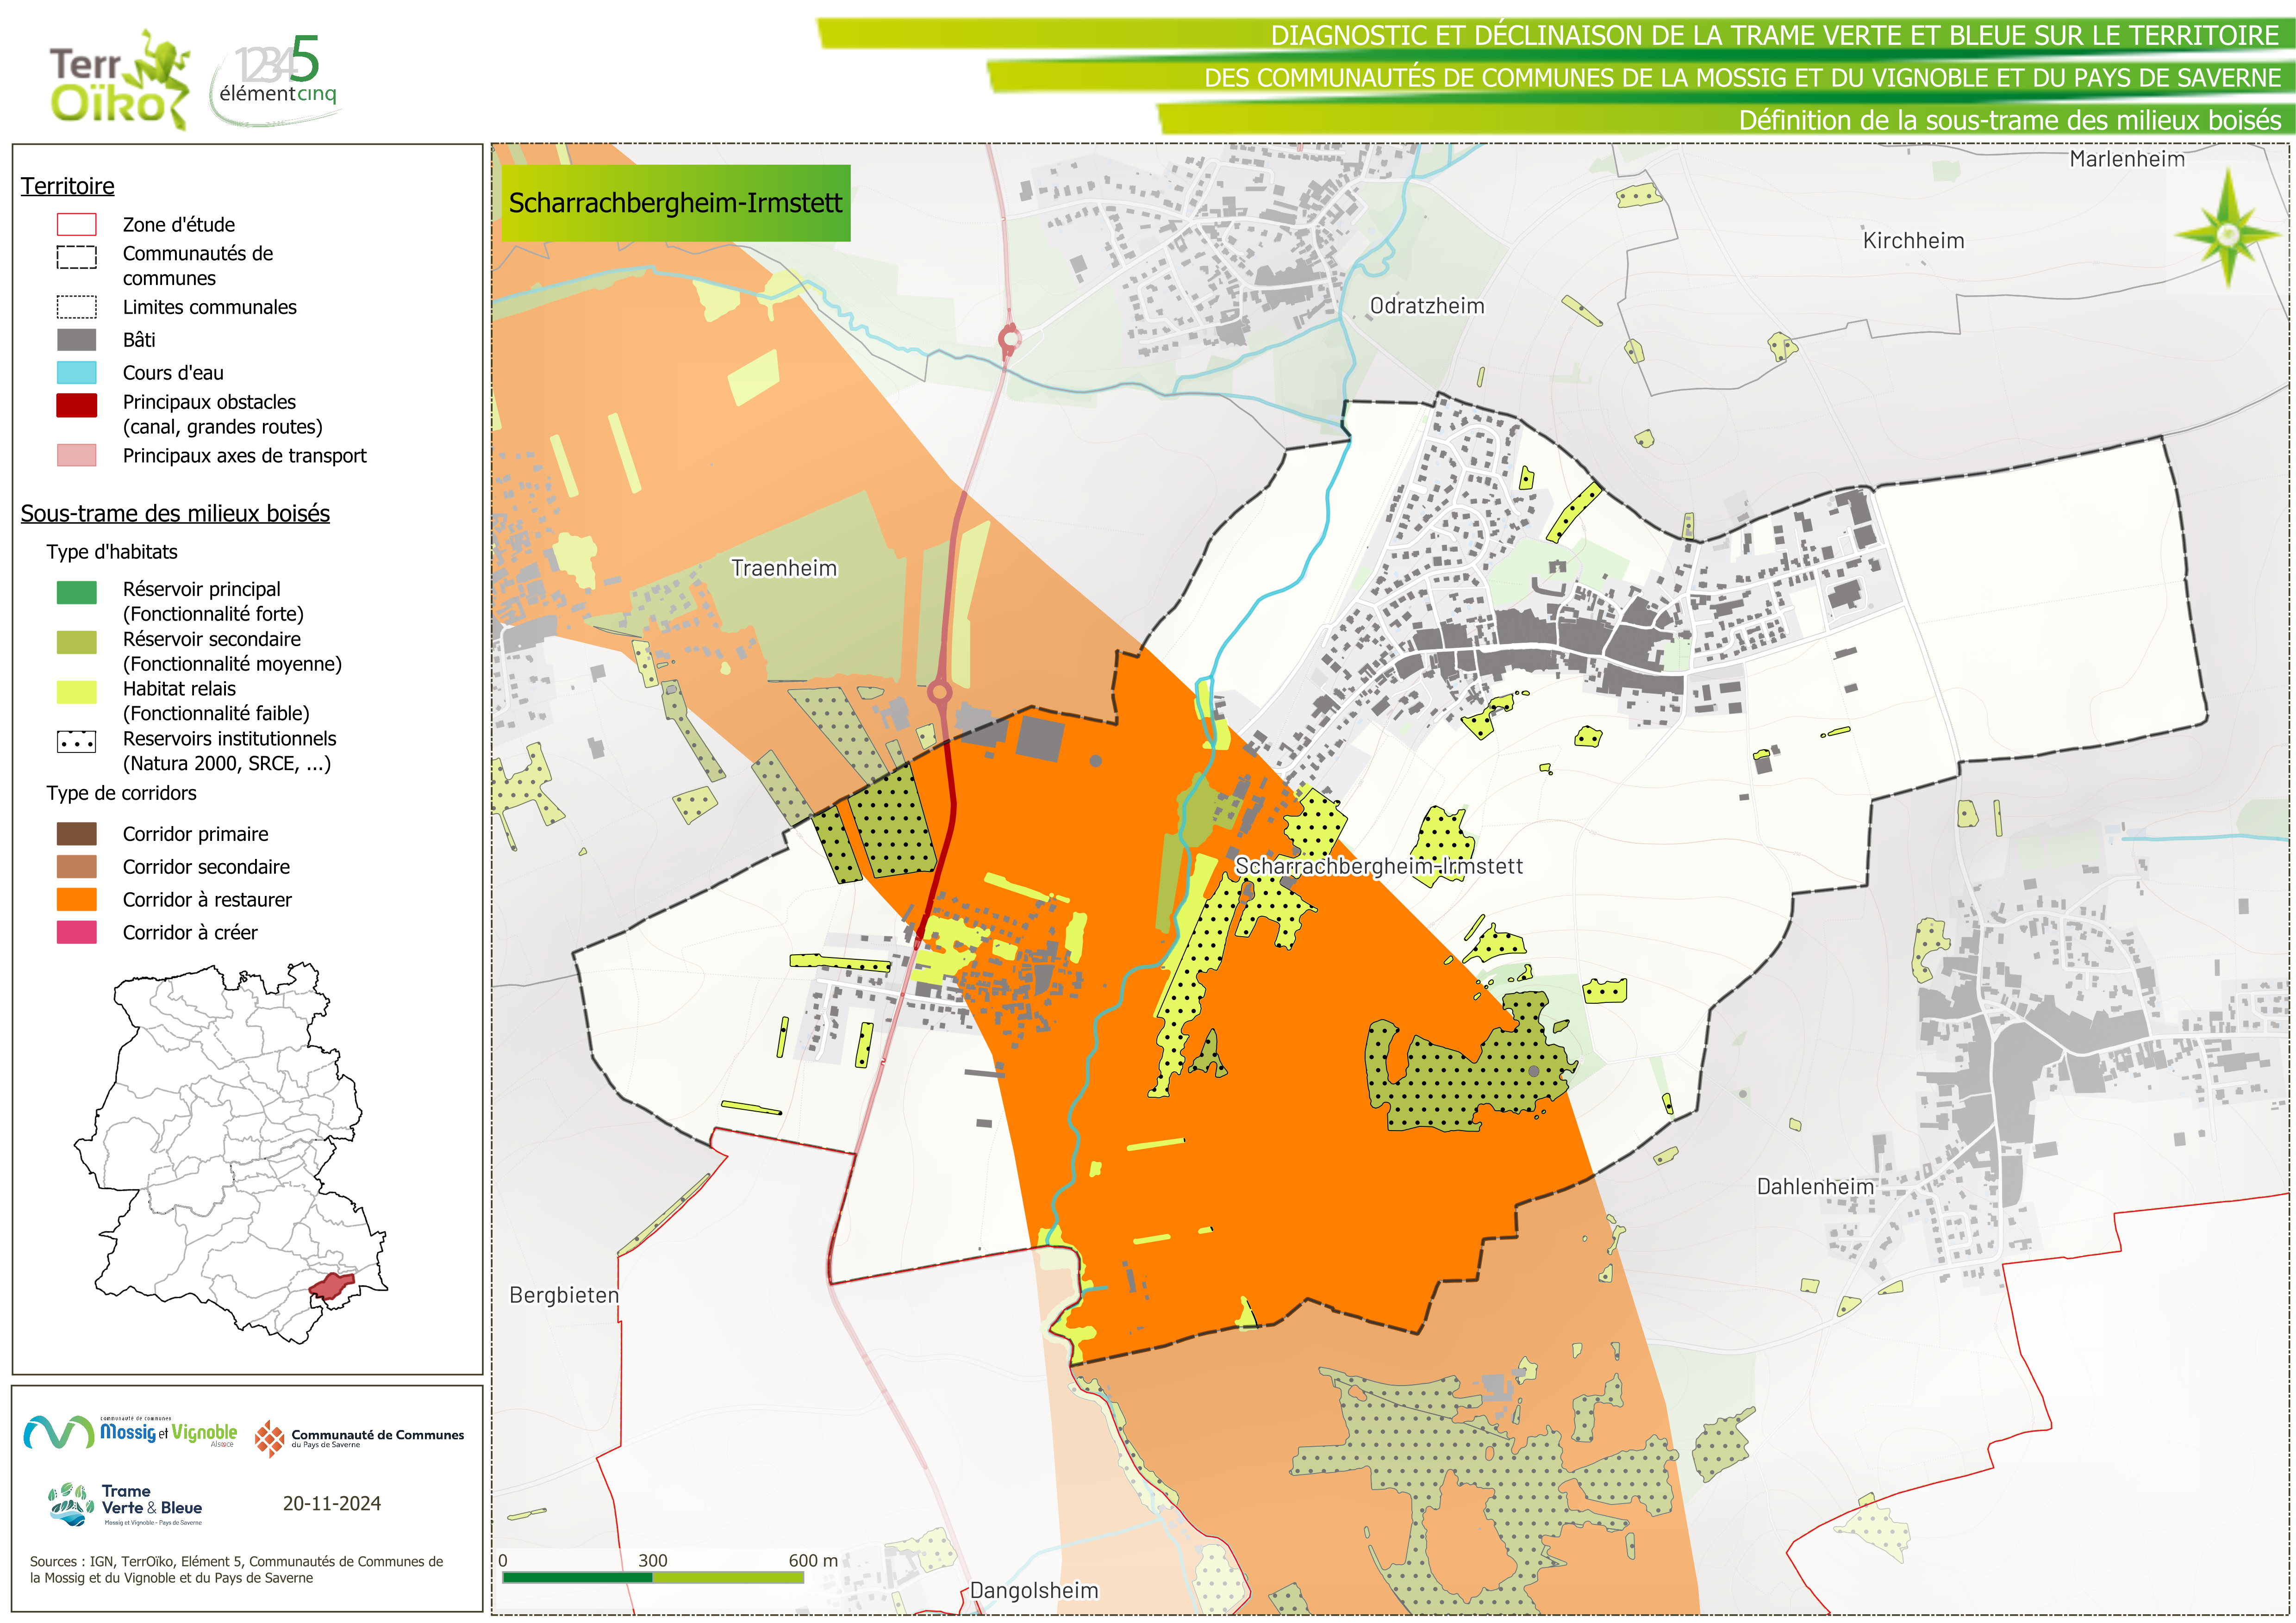The width and height of the screenshot is (2296, 1623).
Task: Click the Réservoir principal green swatch
Action: [77, 592]
